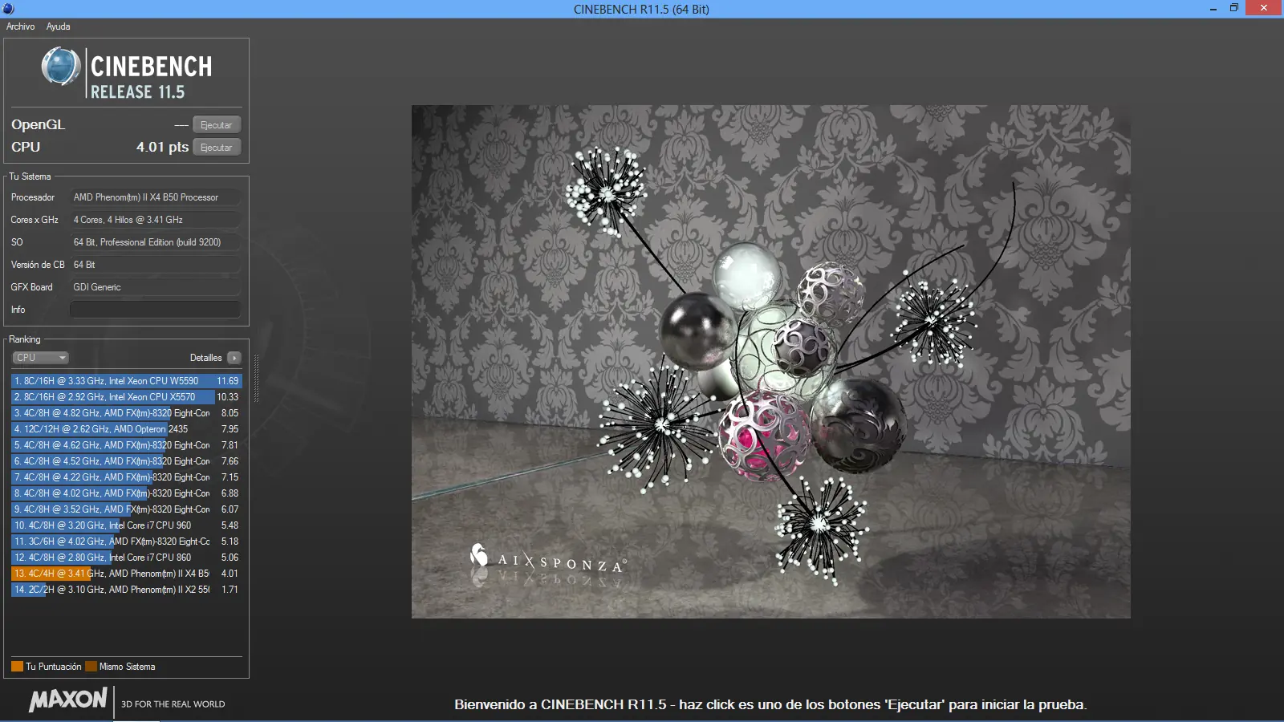Click the brown Mismo Sistema legend swatch
The image size is (1284, 722).
(91, 667)
